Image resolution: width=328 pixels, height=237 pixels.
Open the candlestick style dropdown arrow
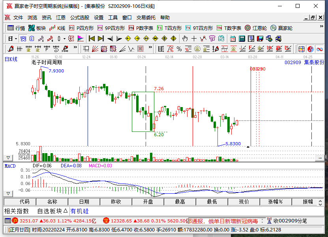pyautogui.click(x=64, y=39)
